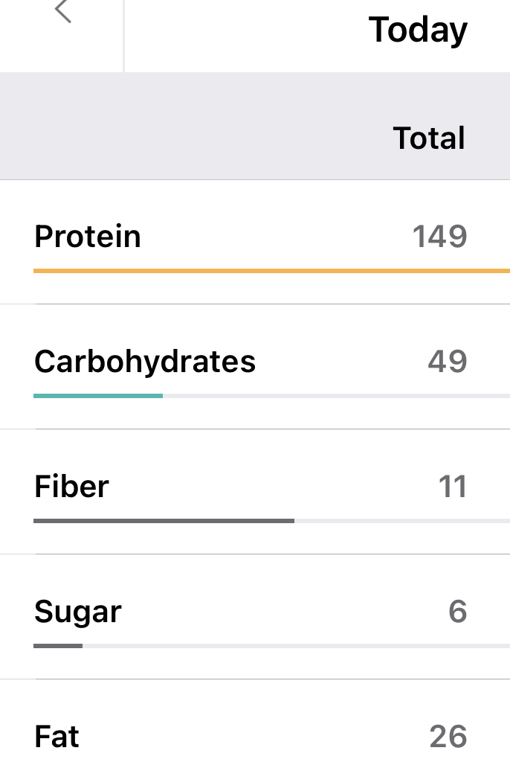Click the unfilled part of Carbohydrates bar

point(336,396)
